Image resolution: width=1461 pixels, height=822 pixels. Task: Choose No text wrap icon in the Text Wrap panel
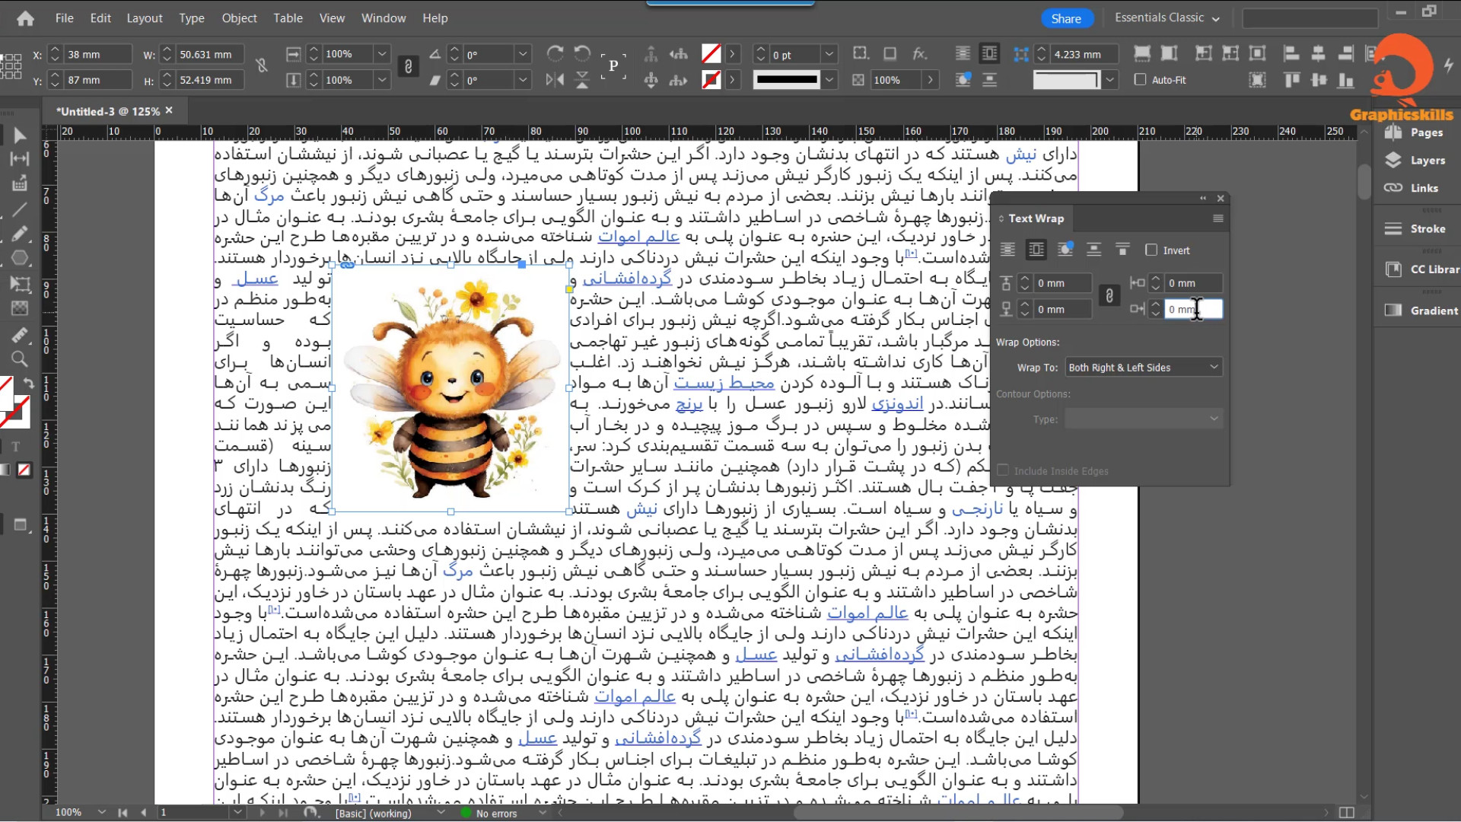click(1007, 250)
